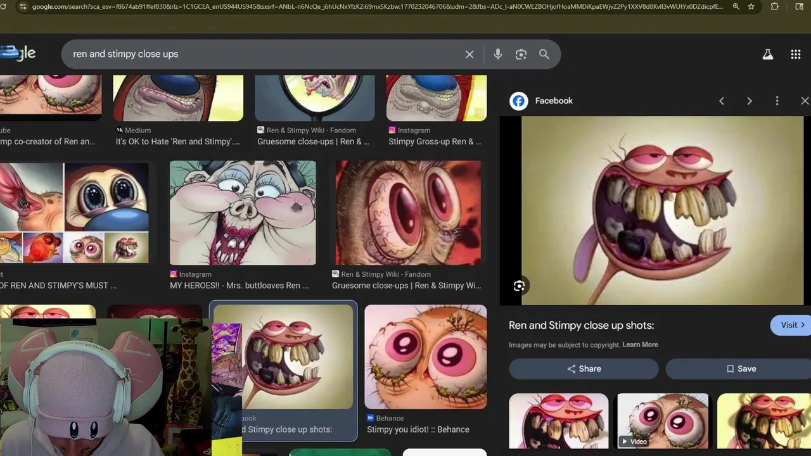Click the Google logo
Viewport: 811px width, 456px height.
(x=18, y=54)
